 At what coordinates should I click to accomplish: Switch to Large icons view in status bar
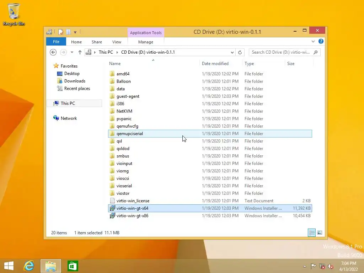(x=320, y=232)
